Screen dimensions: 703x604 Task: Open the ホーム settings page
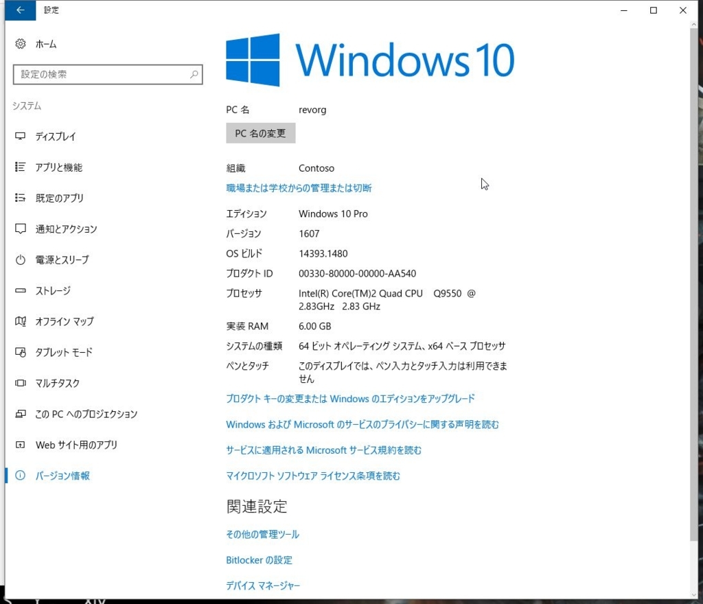coord(46,44)
